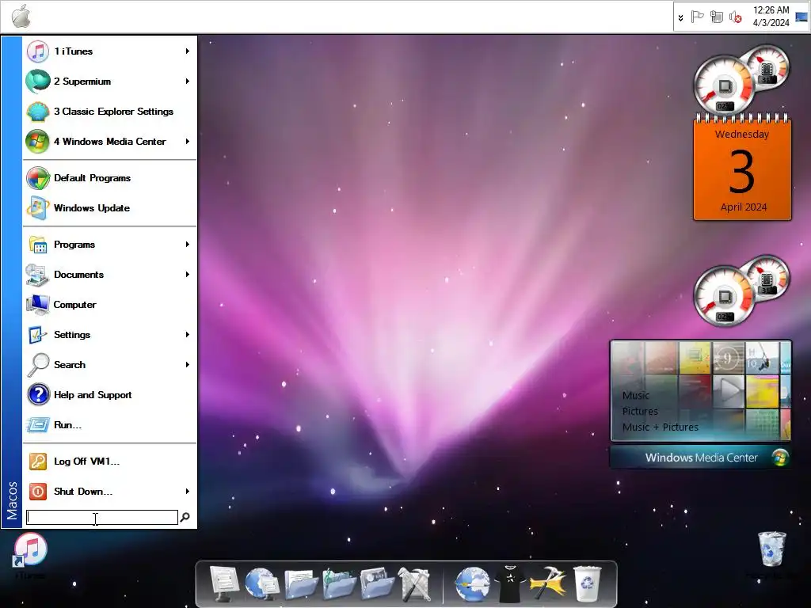This screenshot has width=811, height=608.
Task: Click the orange calendar gadget
Action: (742, 168)
